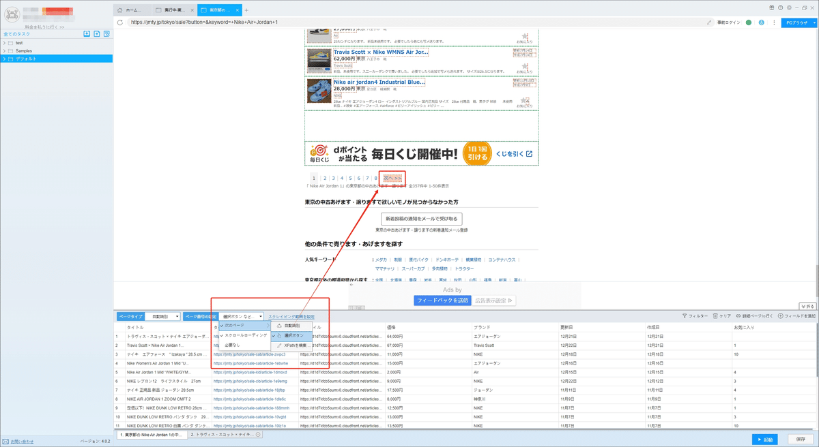Click 次へ>> pagination link
The image size is (819, 447).
393,178
